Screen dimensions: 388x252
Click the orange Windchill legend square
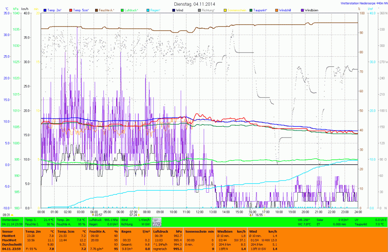277,9
